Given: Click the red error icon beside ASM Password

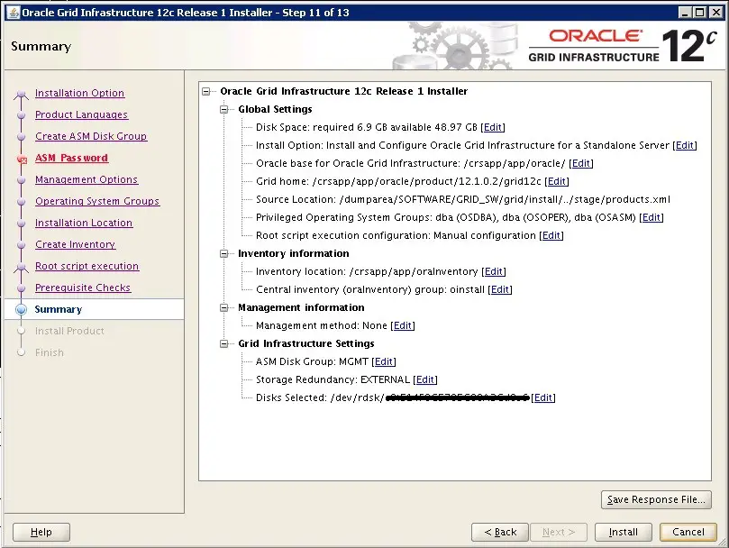Looking at the screenshot, I should click(x=22, y=160).
